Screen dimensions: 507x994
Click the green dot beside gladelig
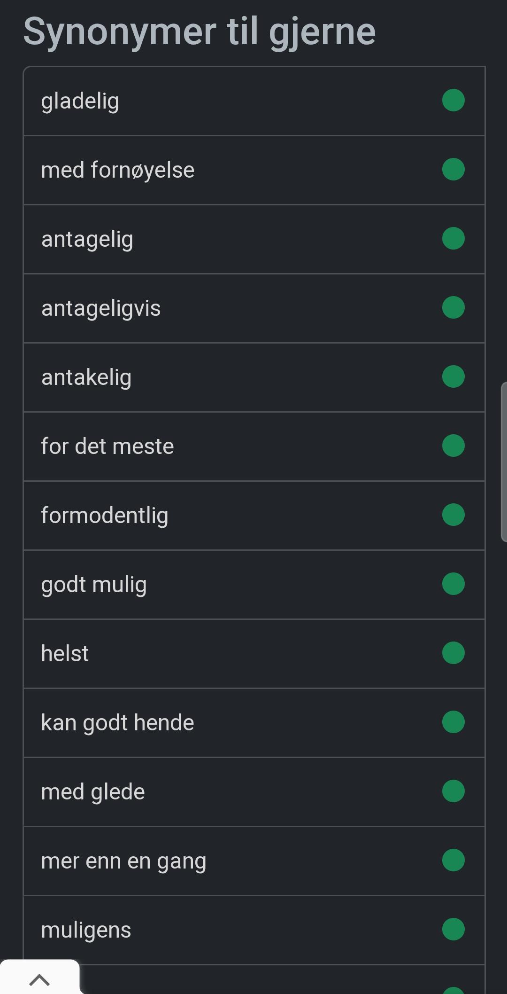453,101
